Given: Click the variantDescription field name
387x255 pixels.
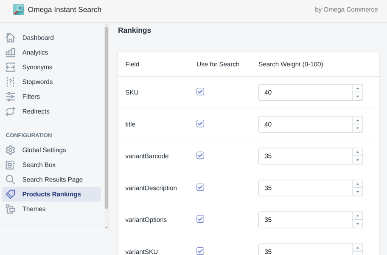Looking at the screenshot, I should point(151,188).
